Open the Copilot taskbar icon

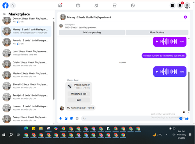click(x=56, y=128)
